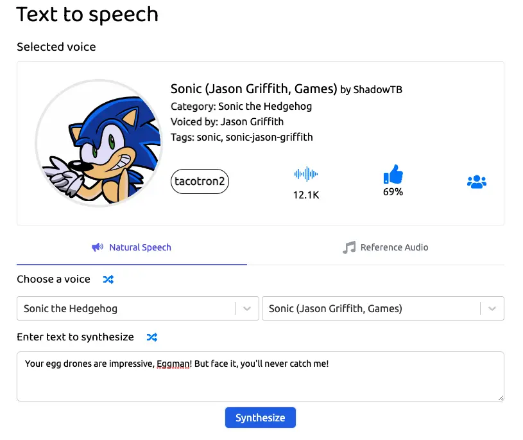
Task: Switch to the Reference Audio tab
Action: 386,247
